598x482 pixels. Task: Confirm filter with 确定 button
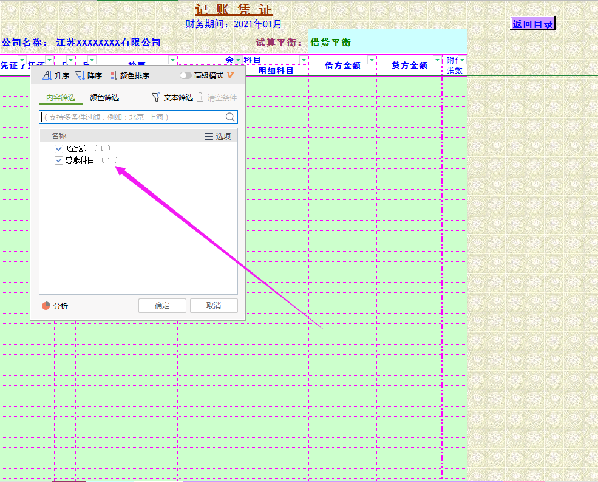point(162,306)
